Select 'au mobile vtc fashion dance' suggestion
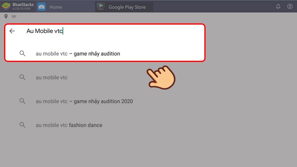This screenshot has width=297, height=167. pyautogui.click(x=69, y=125)
